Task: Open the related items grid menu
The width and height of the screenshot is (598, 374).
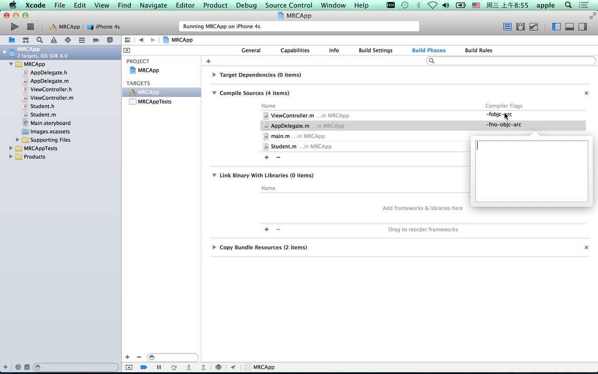Action: [128, 40]
